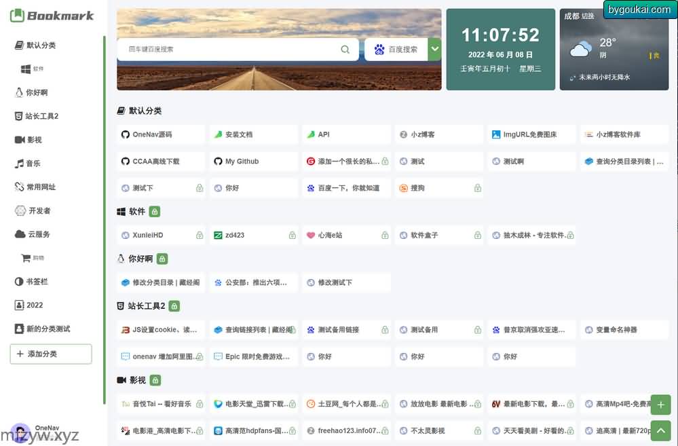
Task: Click the magnifier search icon in search bar
Action: 345,50
